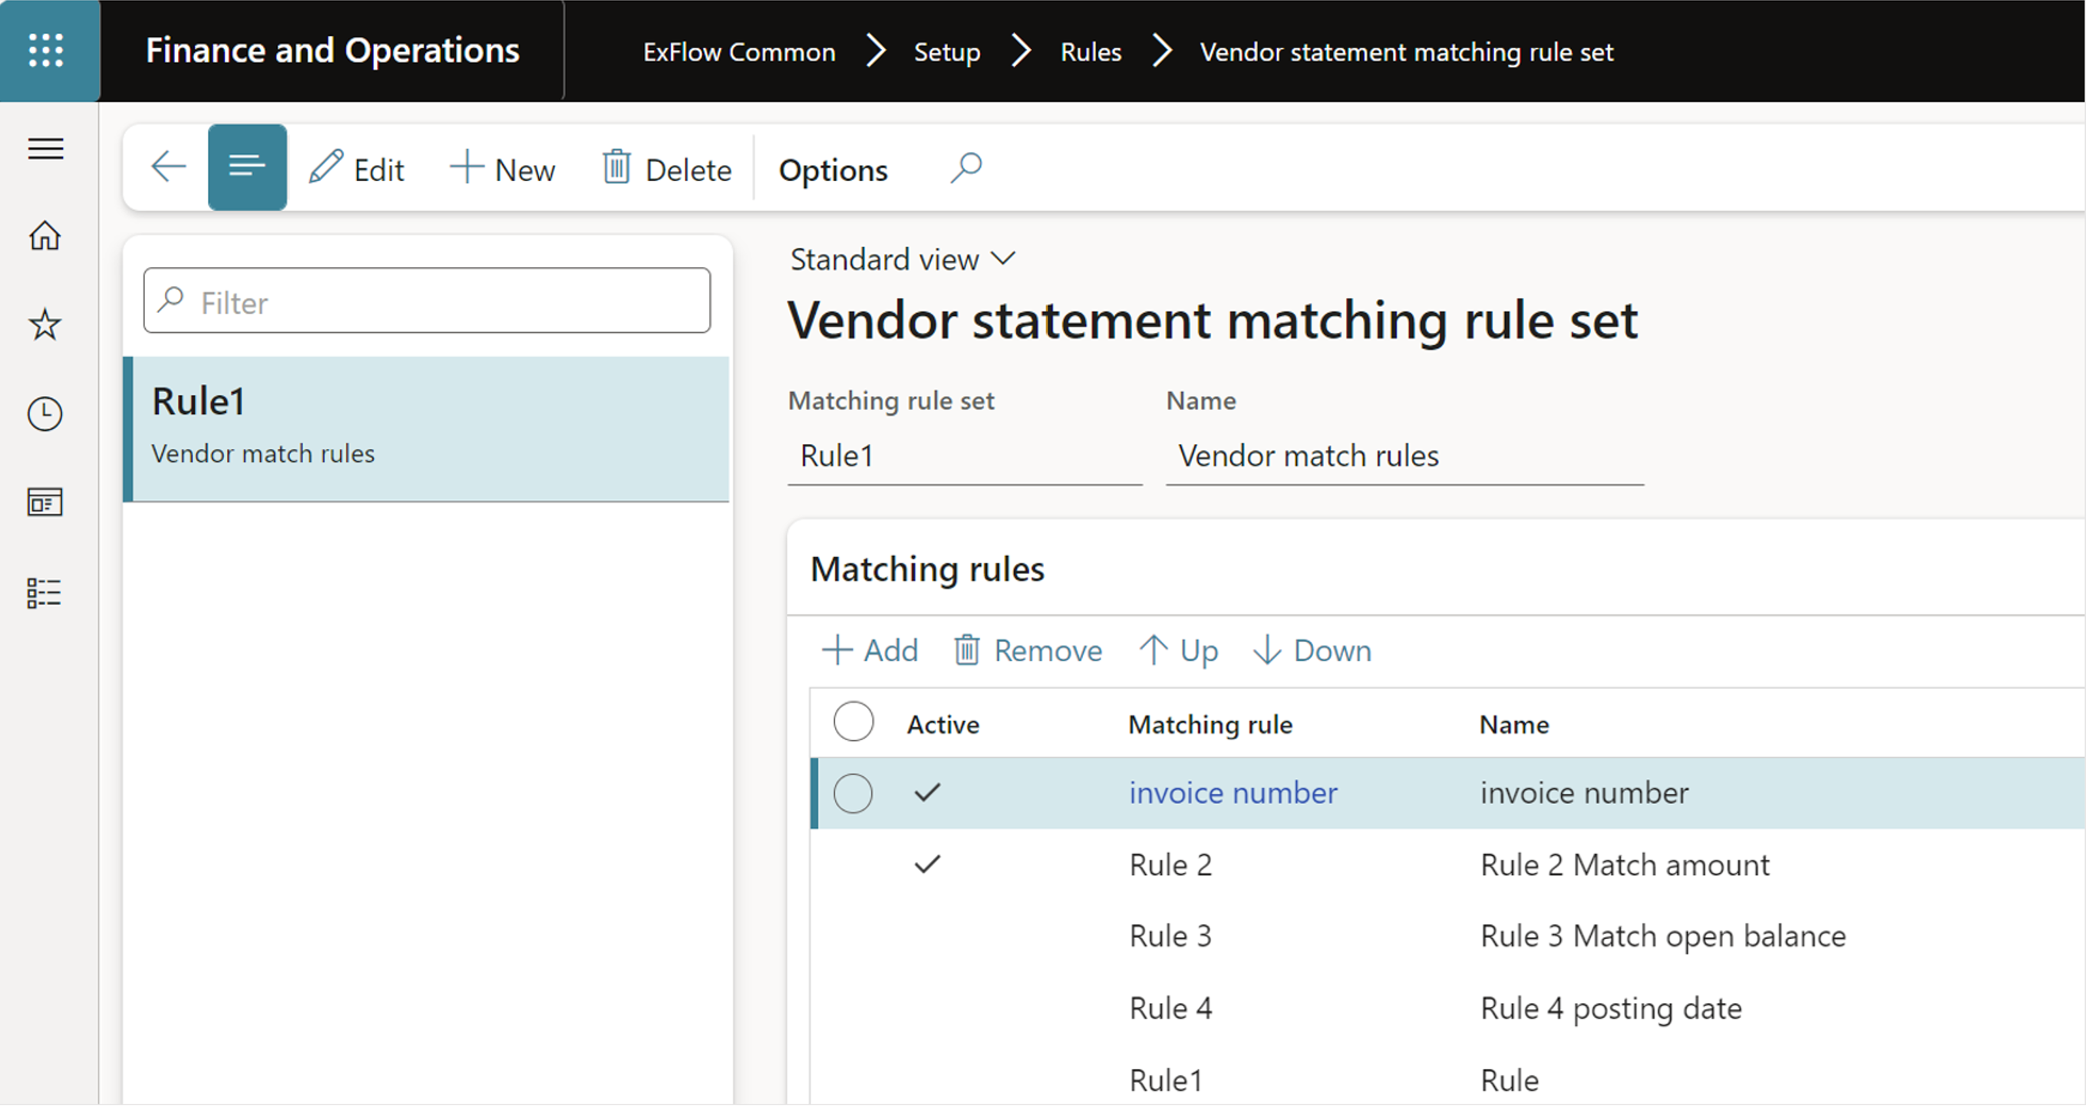Open the invoice number matching rule link
The height and width of the screenshot is (1106, 2086).
coord(1233,793)
